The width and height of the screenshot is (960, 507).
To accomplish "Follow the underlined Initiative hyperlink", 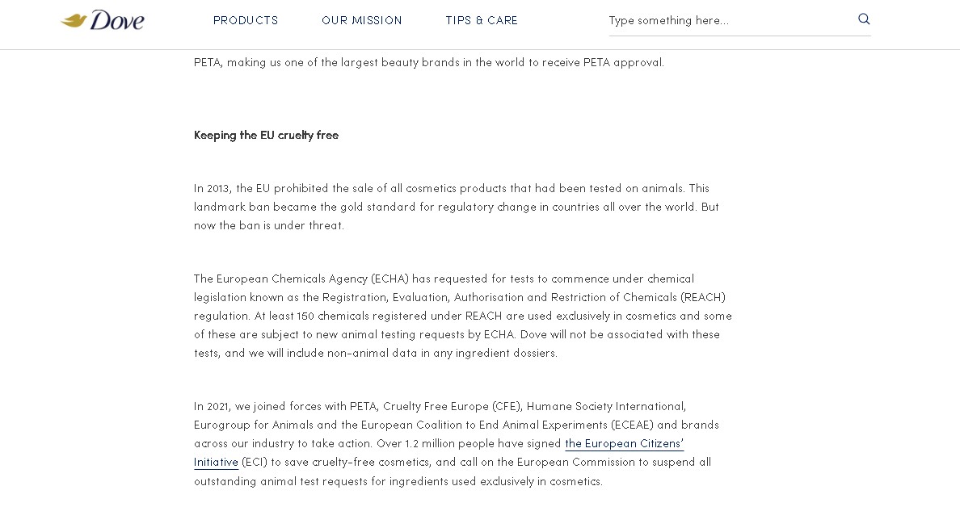I will pyautogui.click(x=216, y=462).
